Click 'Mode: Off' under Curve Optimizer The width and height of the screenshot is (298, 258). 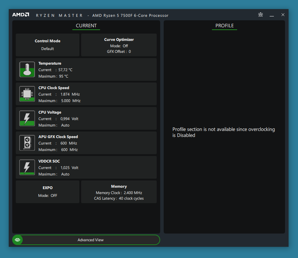pyautogui.click(x=119, y=46)
